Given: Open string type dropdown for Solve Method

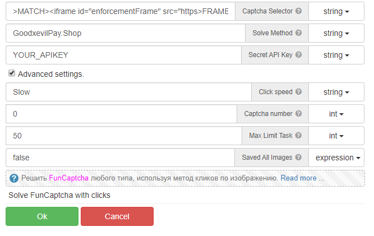Looking at the screenshot, I should pos(336,33).
